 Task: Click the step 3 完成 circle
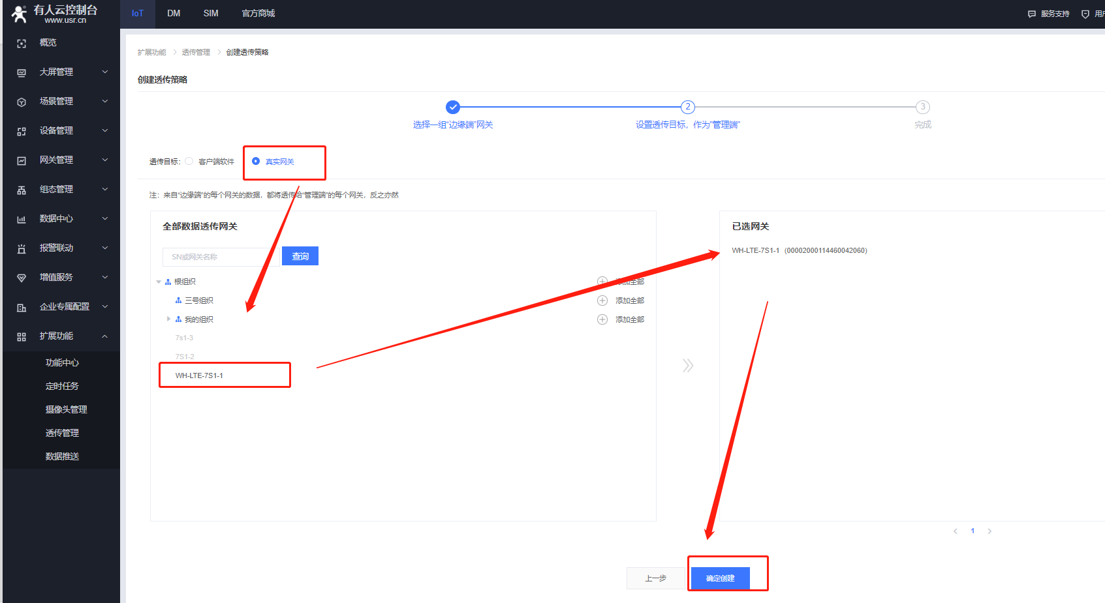tap(923, 107)
